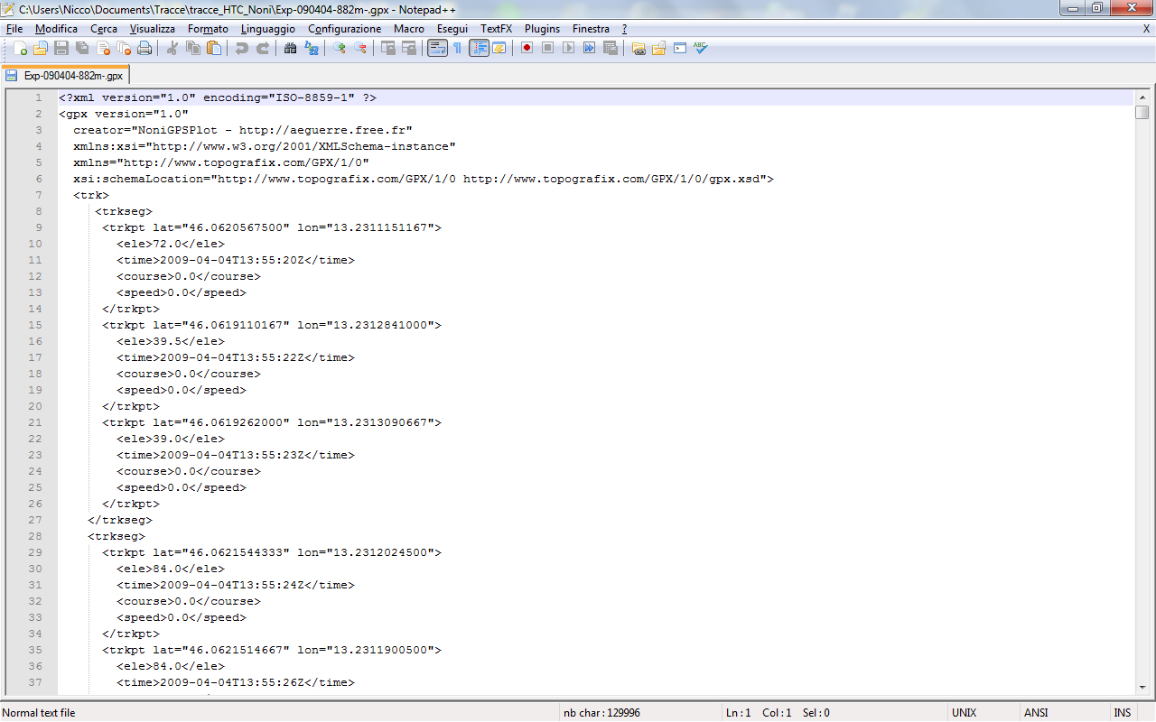Start macro recording with red circle
This screenshot has width=1156, height=722.
click(x=527, y=48)
